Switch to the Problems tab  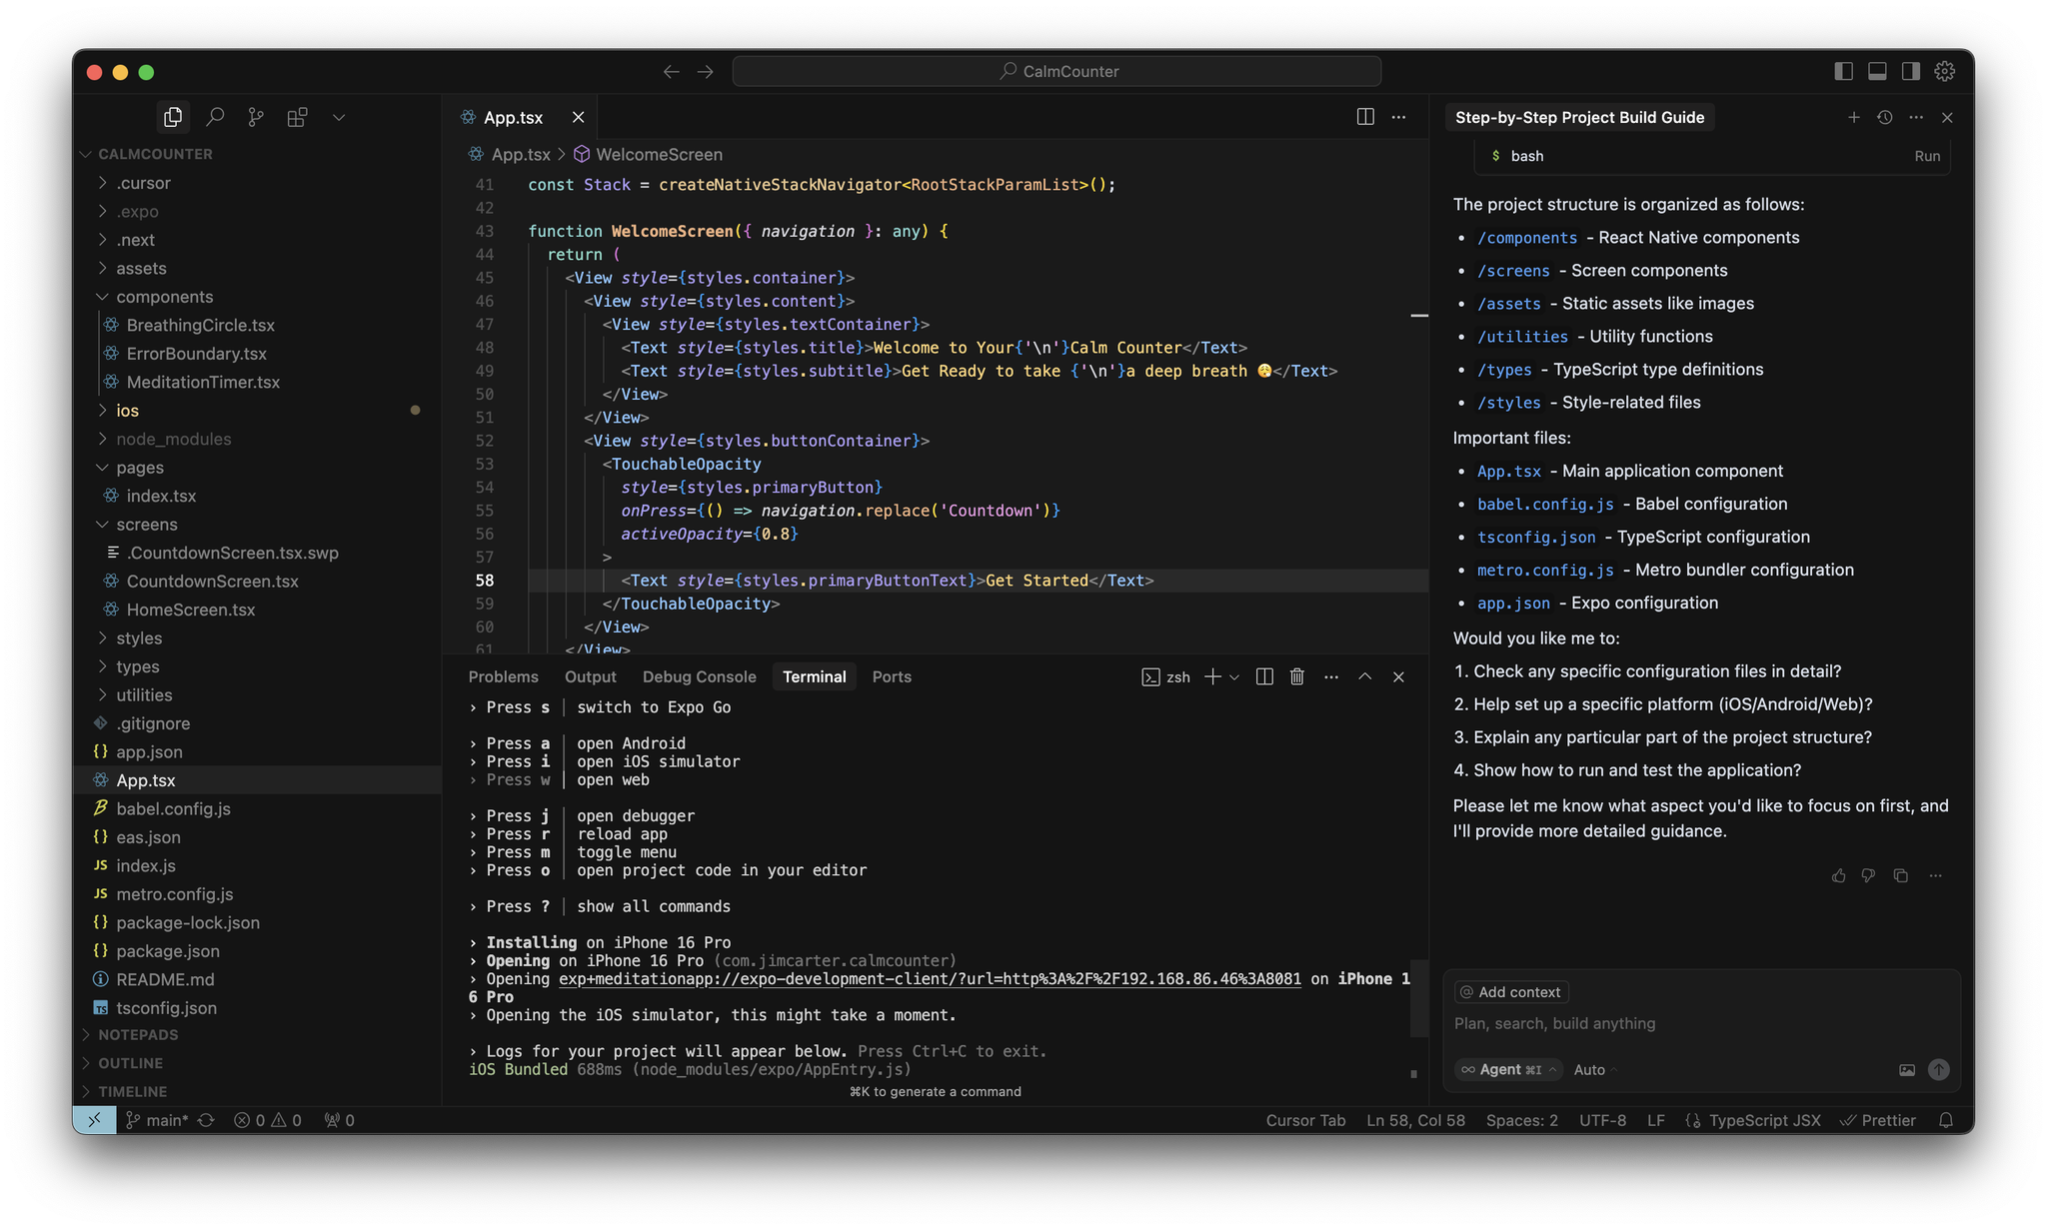[x=504, y=676]
